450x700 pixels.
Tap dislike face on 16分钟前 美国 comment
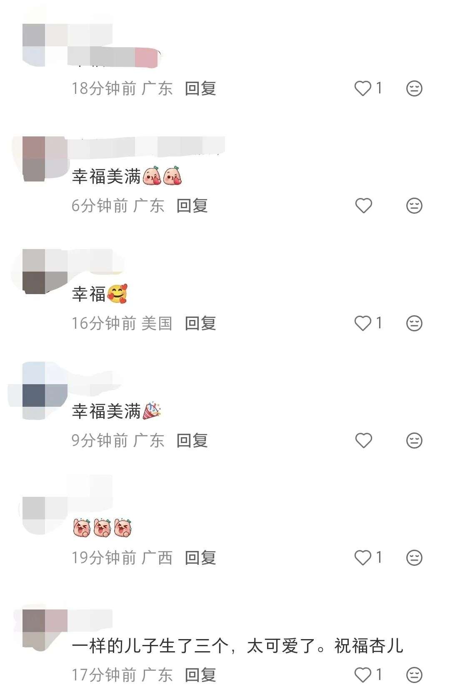pos(414,323)
